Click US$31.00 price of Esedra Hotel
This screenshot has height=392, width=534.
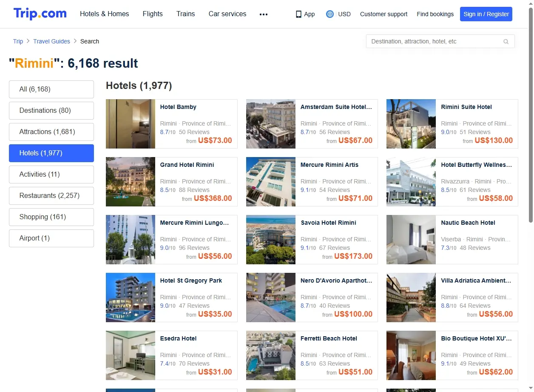point(215,372)
